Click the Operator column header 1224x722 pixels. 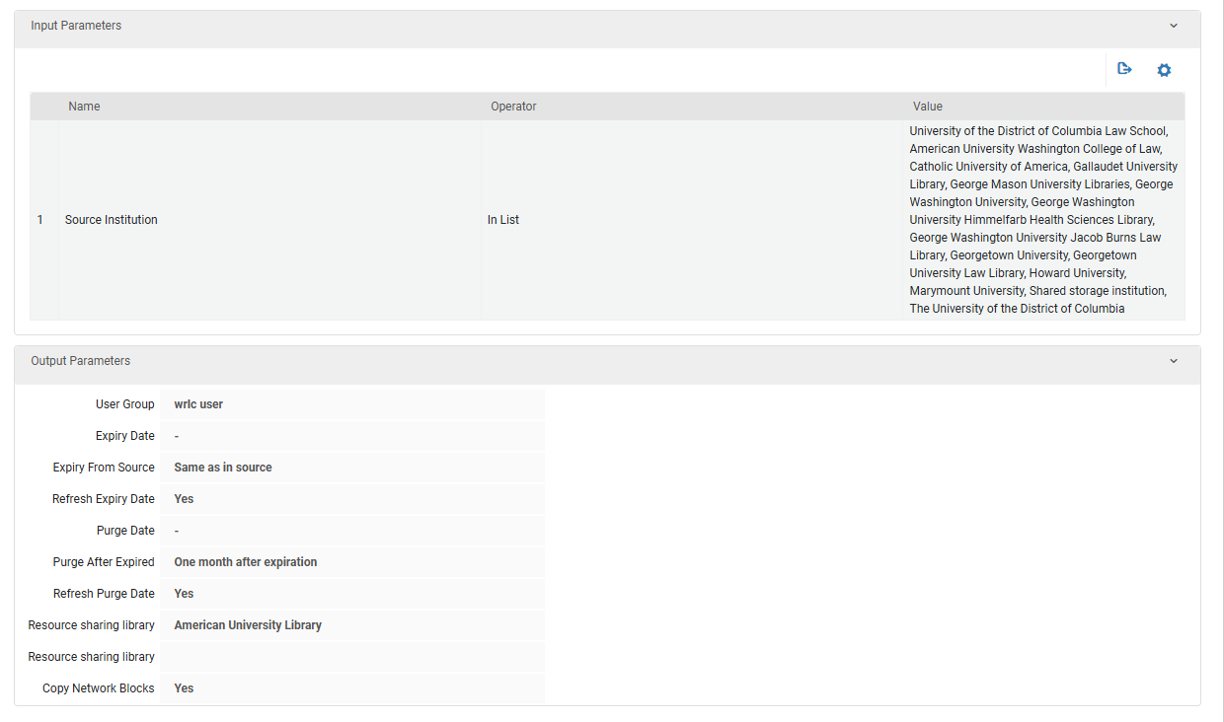click(513, 106)
